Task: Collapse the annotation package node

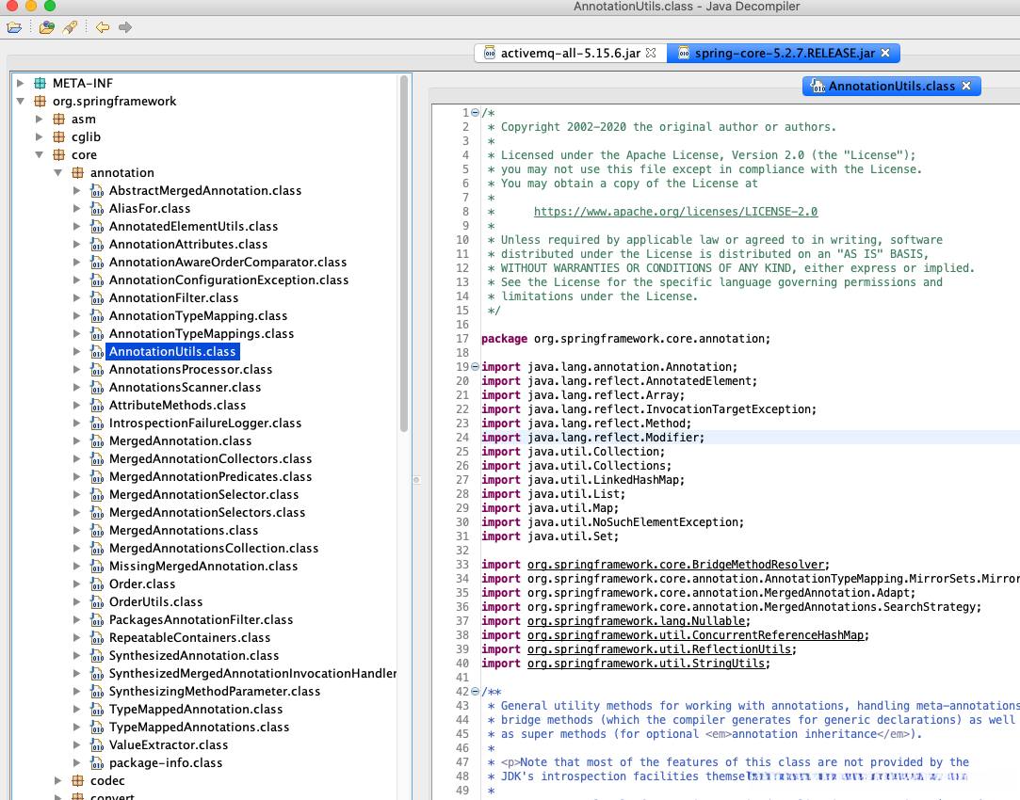Action: coord(58,173)
